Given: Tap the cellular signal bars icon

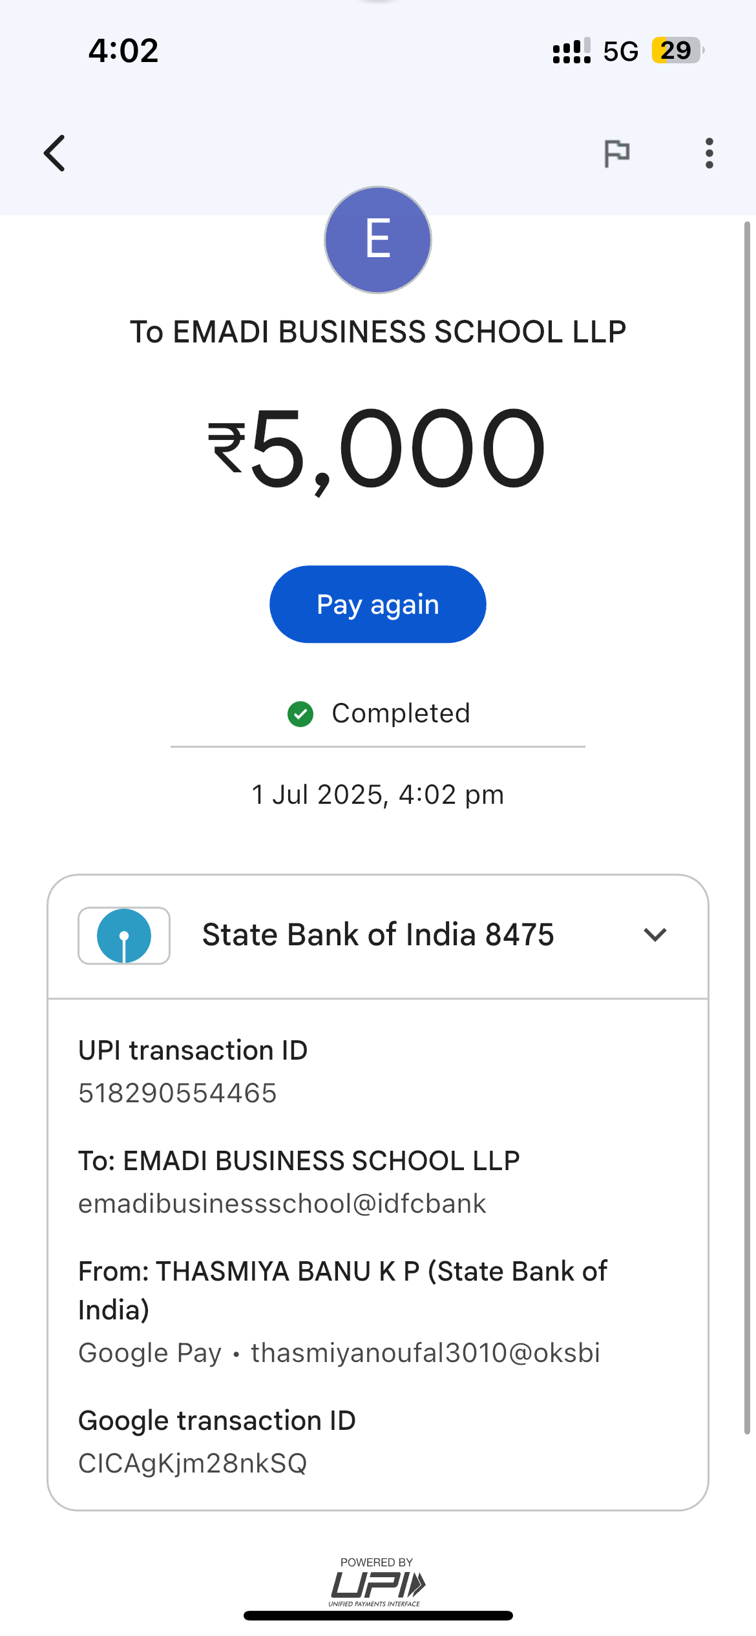Looking at the screenshot, I should 571,51.
